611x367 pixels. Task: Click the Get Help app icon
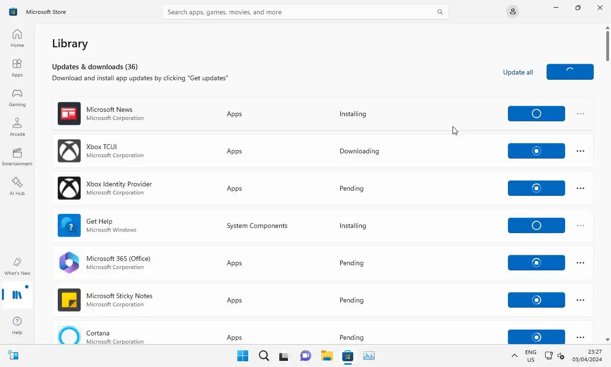[x=69, y=226]
